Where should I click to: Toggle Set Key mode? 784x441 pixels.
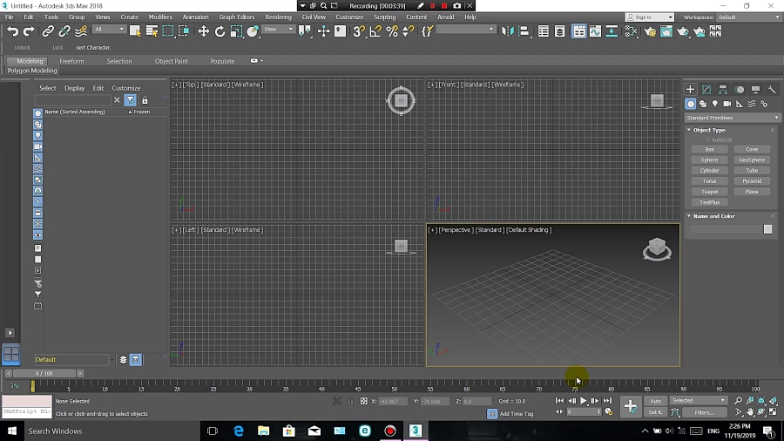point(655,412)
